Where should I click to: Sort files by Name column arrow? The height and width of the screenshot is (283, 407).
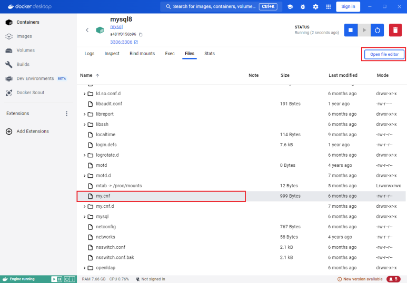[x=97, y=75]
